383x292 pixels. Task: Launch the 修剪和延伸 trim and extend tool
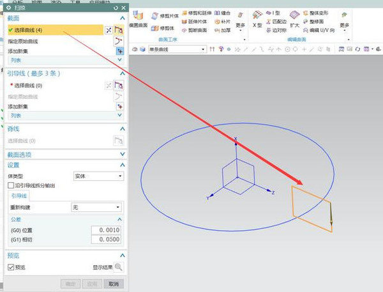(197, 13)
